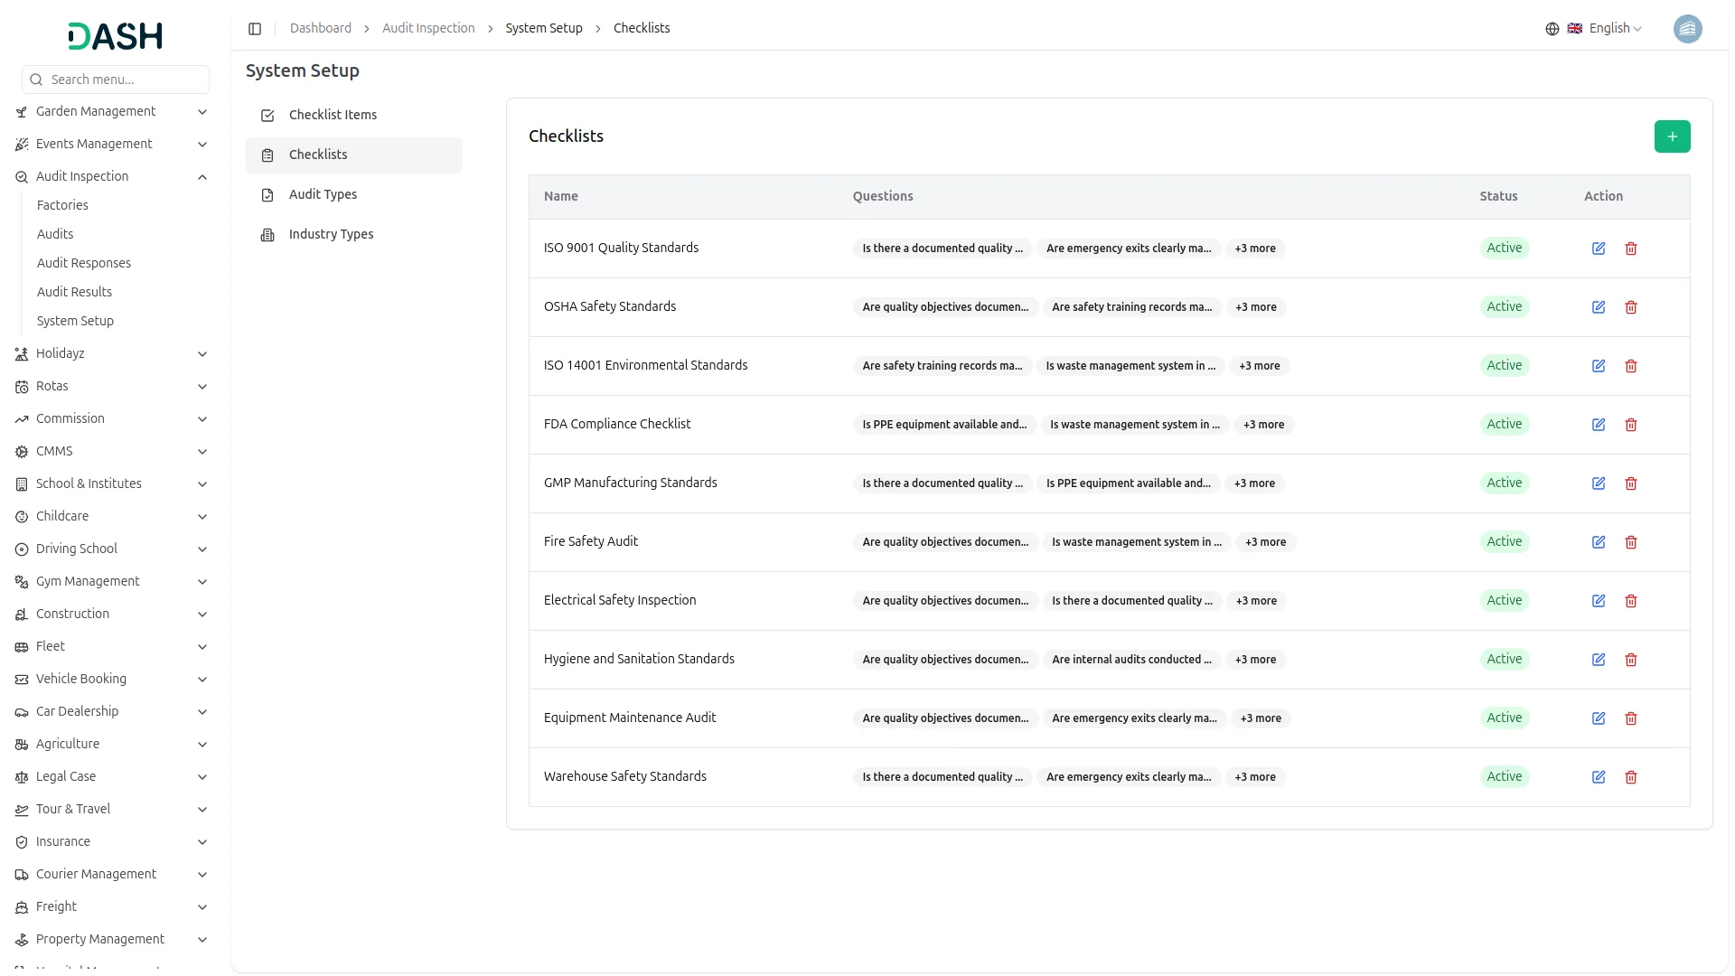Collapse the Audit Inspection menu
Screen dimensions: 1735x976
pos(202,177)
